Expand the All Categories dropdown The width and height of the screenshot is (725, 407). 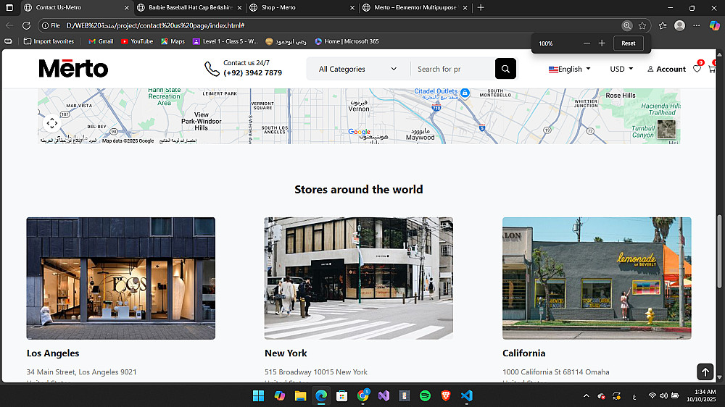tap(358, 69)
